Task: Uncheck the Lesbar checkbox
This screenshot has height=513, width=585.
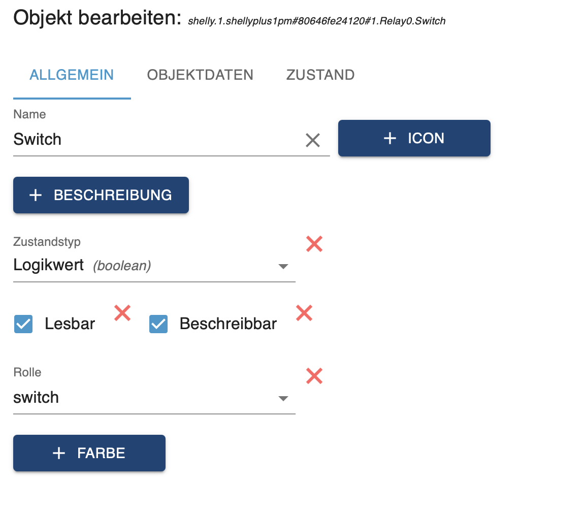Action: [x=23, y=324]
